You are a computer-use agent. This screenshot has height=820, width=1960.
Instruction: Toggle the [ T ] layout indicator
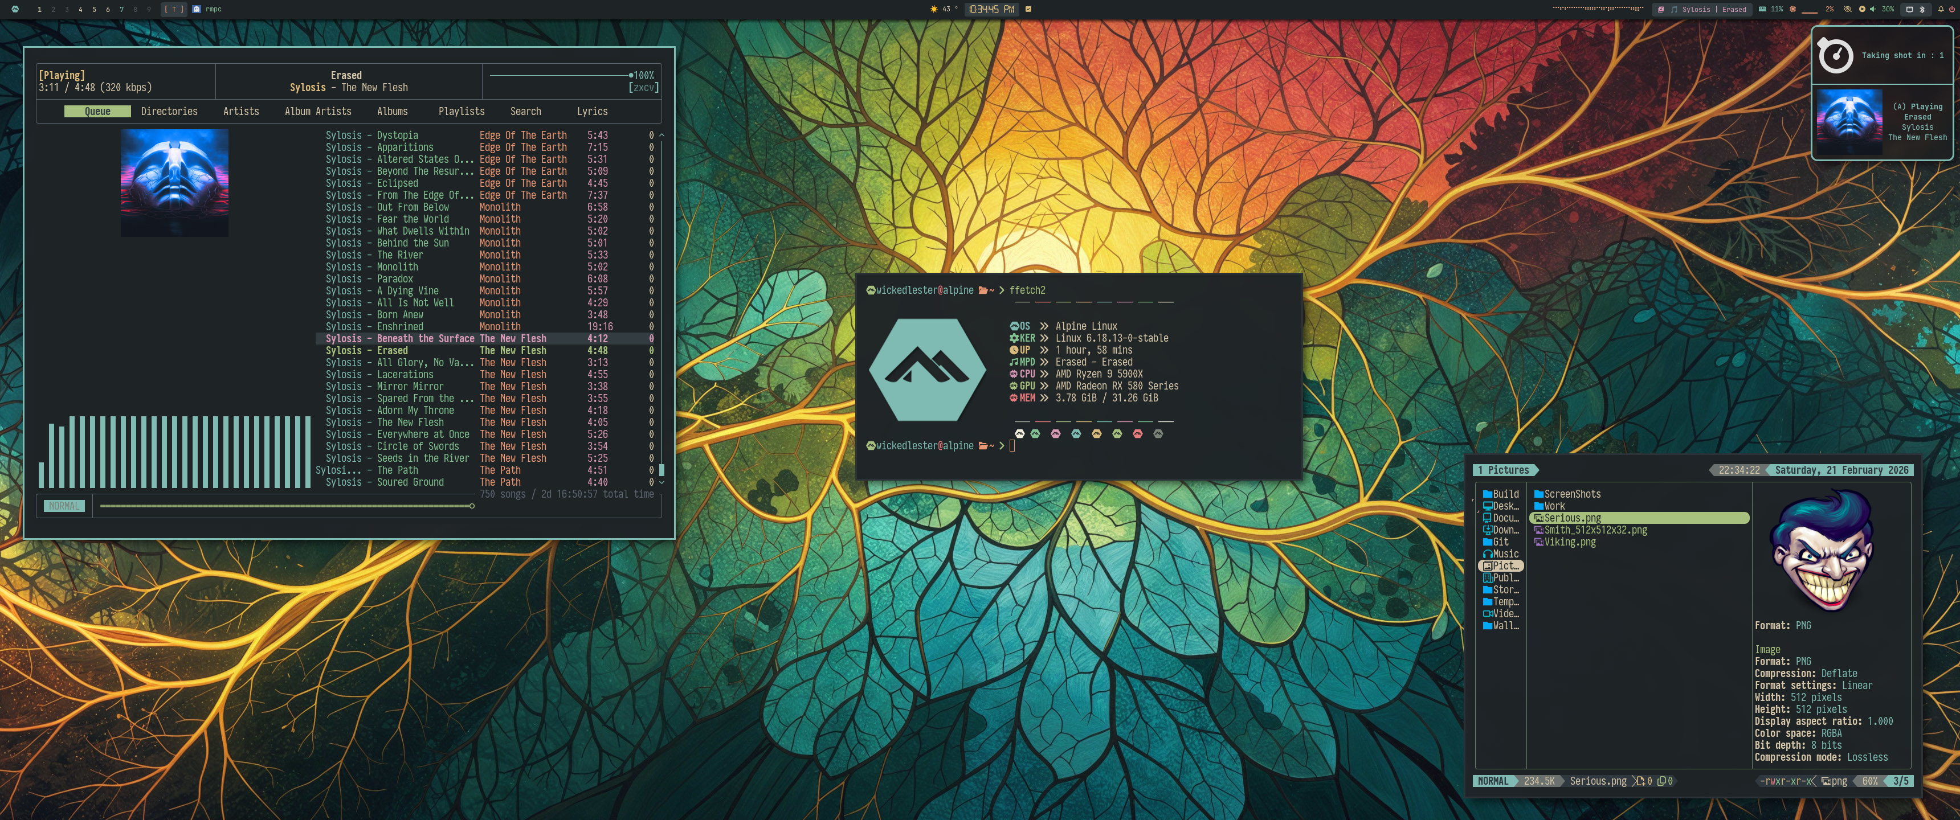point(173,9)
